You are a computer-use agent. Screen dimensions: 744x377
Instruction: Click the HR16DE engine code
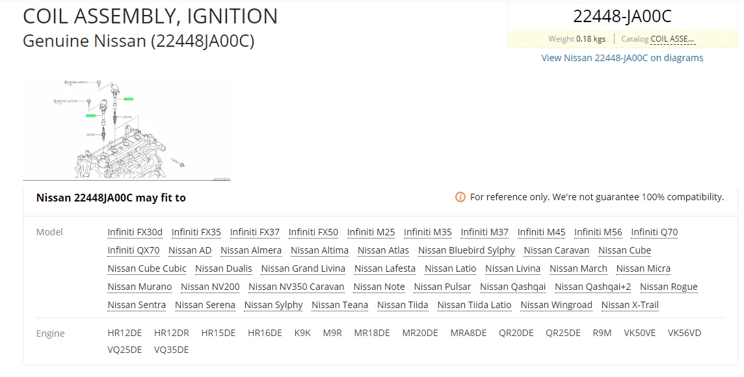(x=265, y=333)
